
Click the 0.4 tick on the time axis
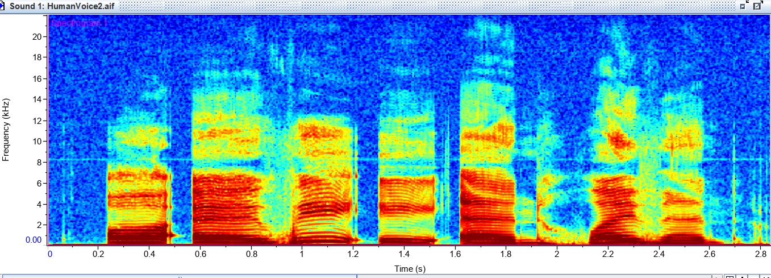(149, 254)
